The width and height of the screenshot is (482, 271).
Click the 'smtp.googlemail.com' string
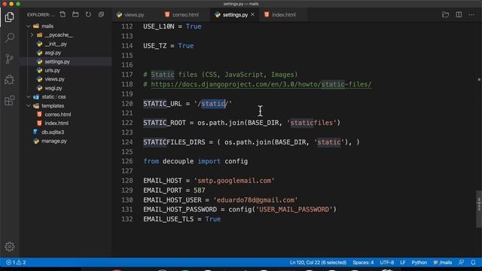point(234,181)
